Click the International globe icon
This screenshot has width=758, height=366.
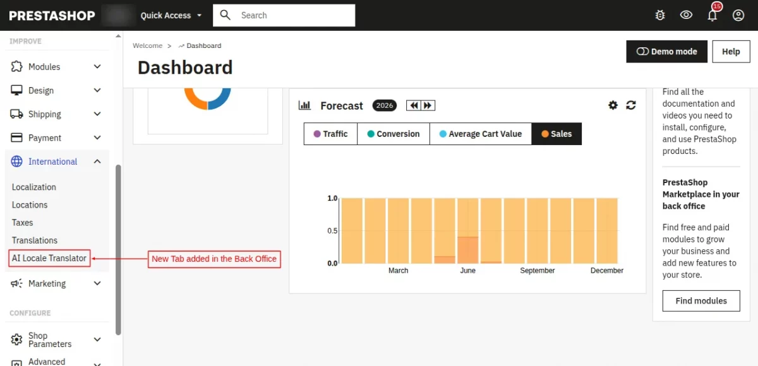(17, 162)
